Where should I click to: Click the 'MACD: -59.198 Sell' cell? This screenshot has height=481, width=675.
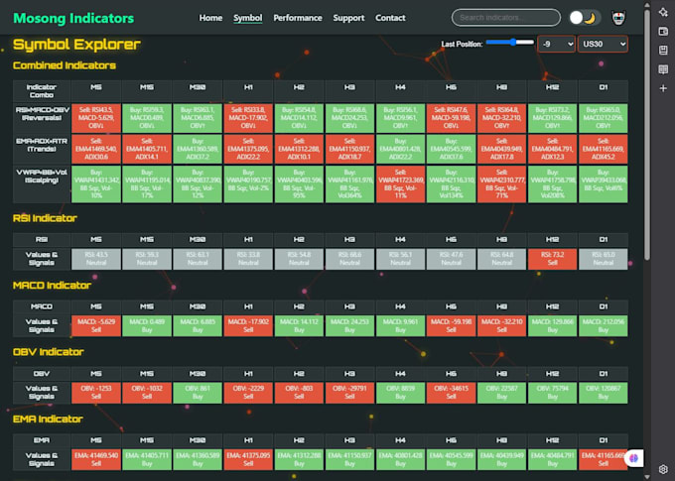click(x=451, y=325)
